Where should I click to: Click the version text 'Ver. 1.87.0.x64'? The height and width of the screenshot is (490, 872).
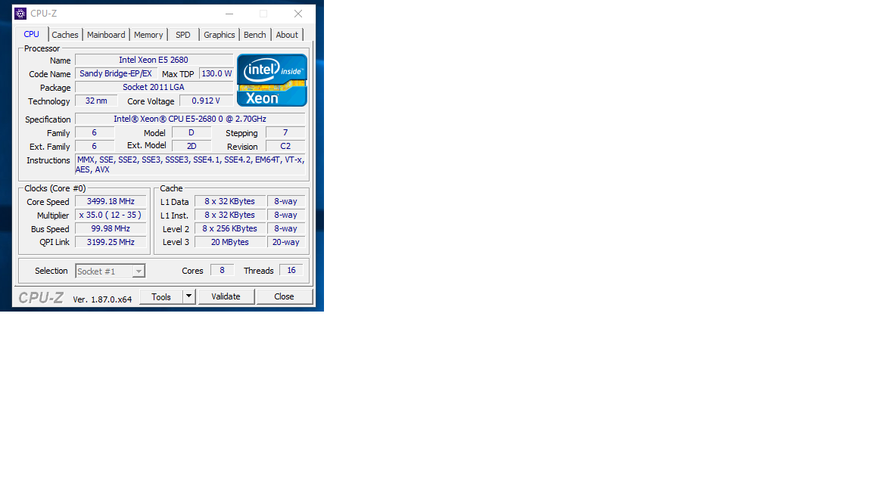pyautogui.click(x=102, y=299)
